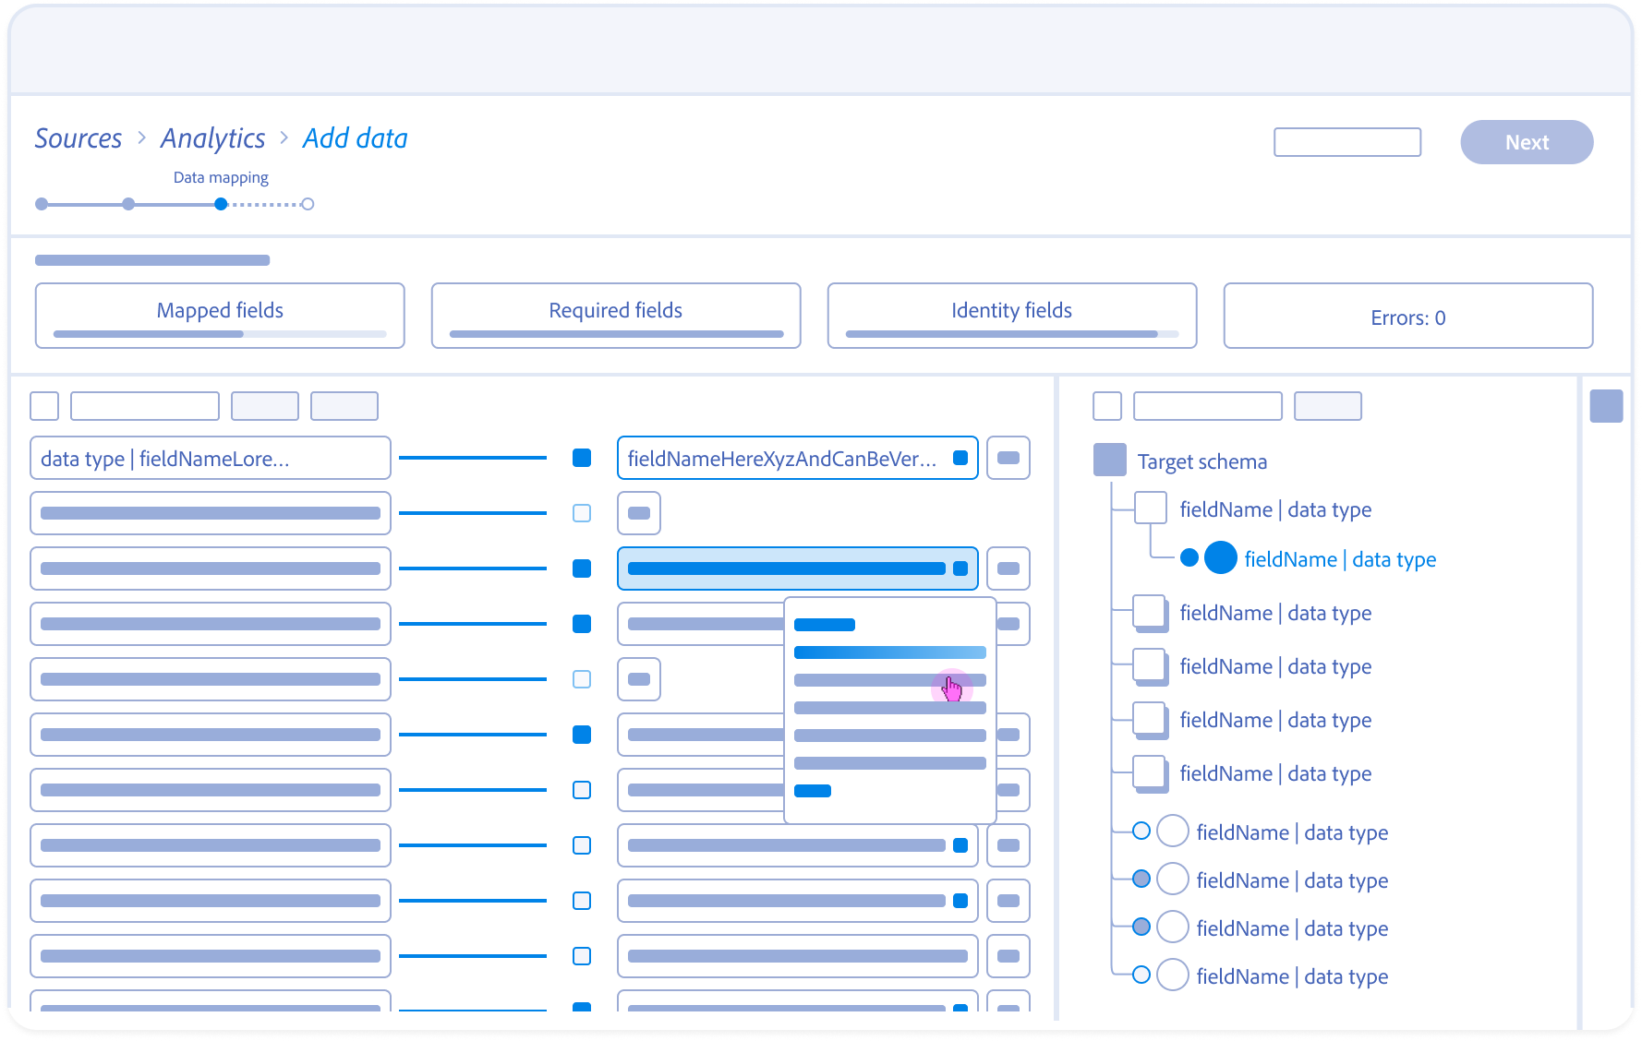Image resolution: width=1642 pixels, height=1041 pixels.
Task: Toggle the select-all checkbox above source fields
Action: (44, 406)
